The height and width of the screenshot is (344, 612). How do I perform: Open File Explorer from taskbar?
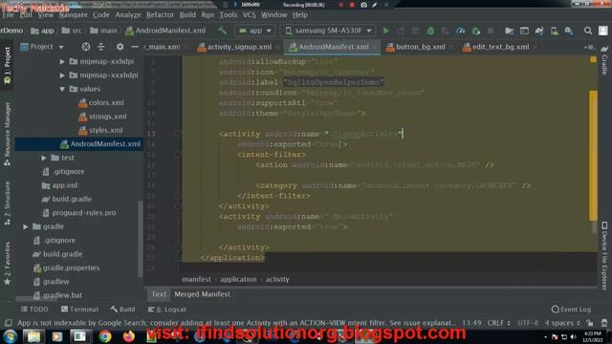[33, 336]
